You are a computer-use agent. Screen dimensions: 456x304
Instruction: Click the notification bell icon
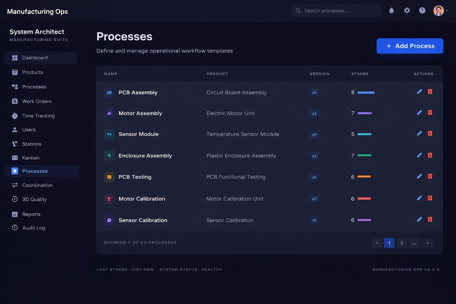(391, 10)
